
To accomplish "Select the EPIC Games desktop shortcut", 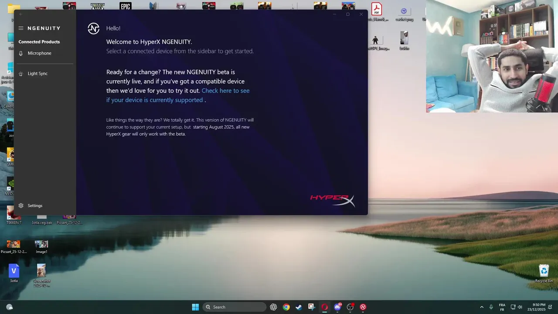I will point(126,6).
